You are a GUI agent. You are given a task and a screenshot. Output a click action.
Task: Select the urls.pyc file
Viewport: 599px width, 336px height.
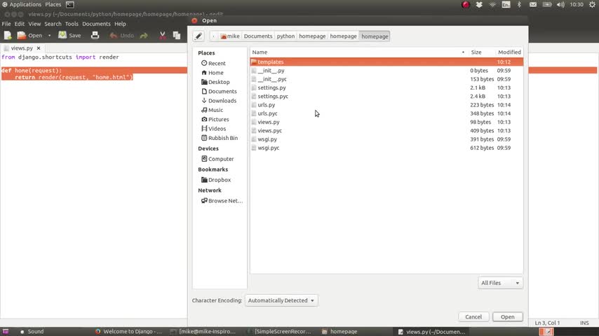(x=386, y=113)
